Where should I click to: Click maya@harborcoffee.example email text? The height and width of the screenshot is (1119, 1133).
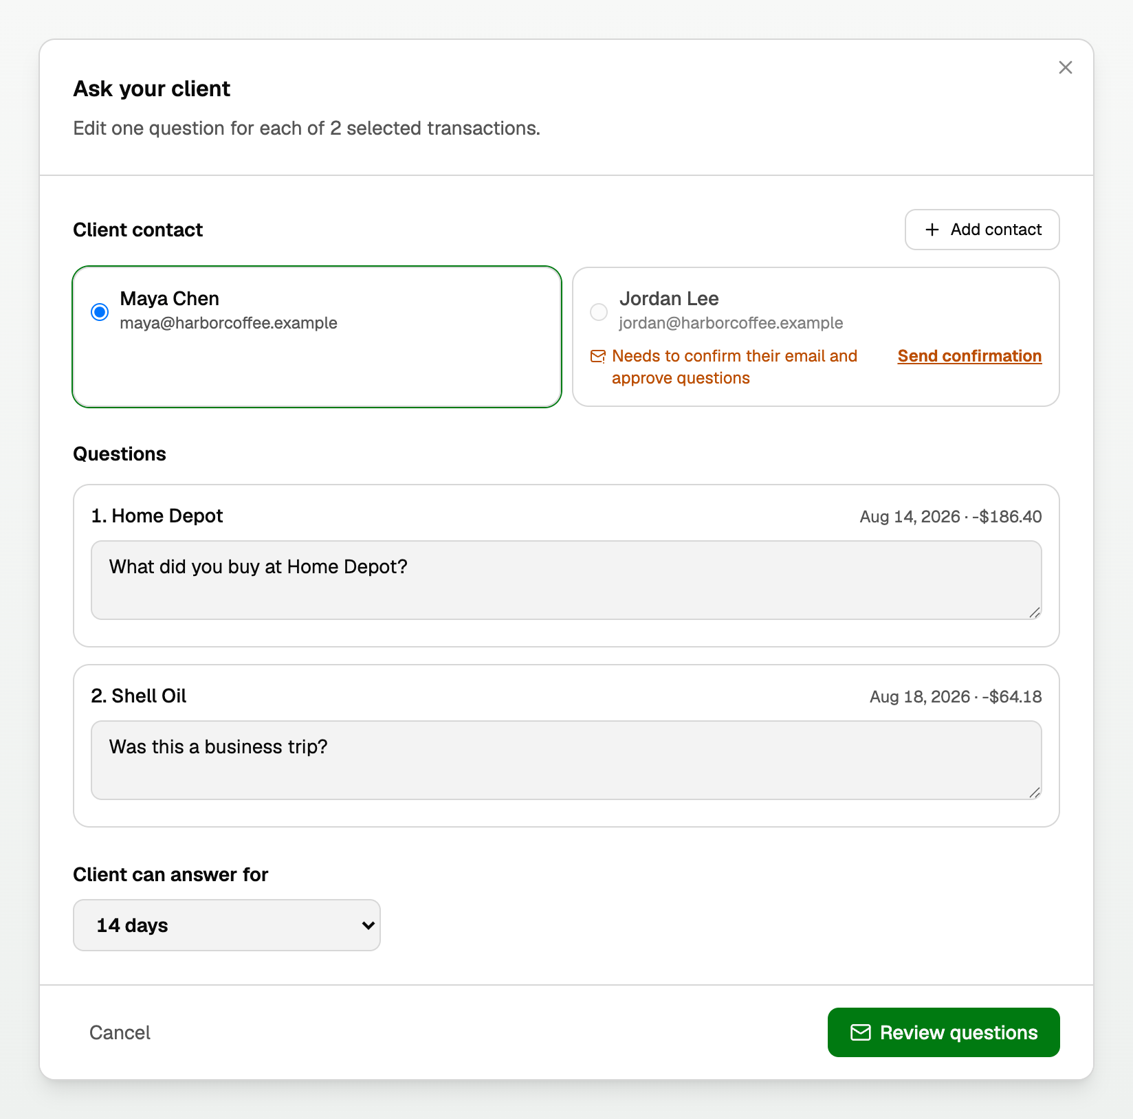coord(228,323)
